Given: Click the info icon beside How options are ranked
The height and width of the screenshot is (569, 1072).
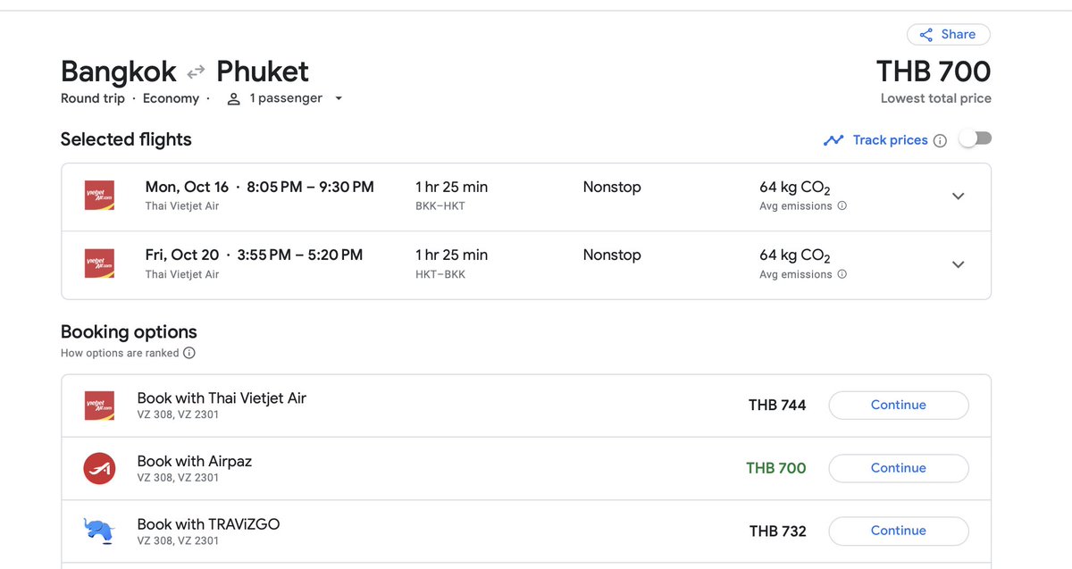Looking at the screenshot, I should pos(189,353).
